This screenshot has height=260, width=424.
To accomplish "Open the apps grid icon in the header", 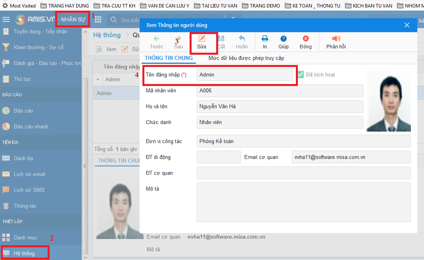I will (98, 19).
